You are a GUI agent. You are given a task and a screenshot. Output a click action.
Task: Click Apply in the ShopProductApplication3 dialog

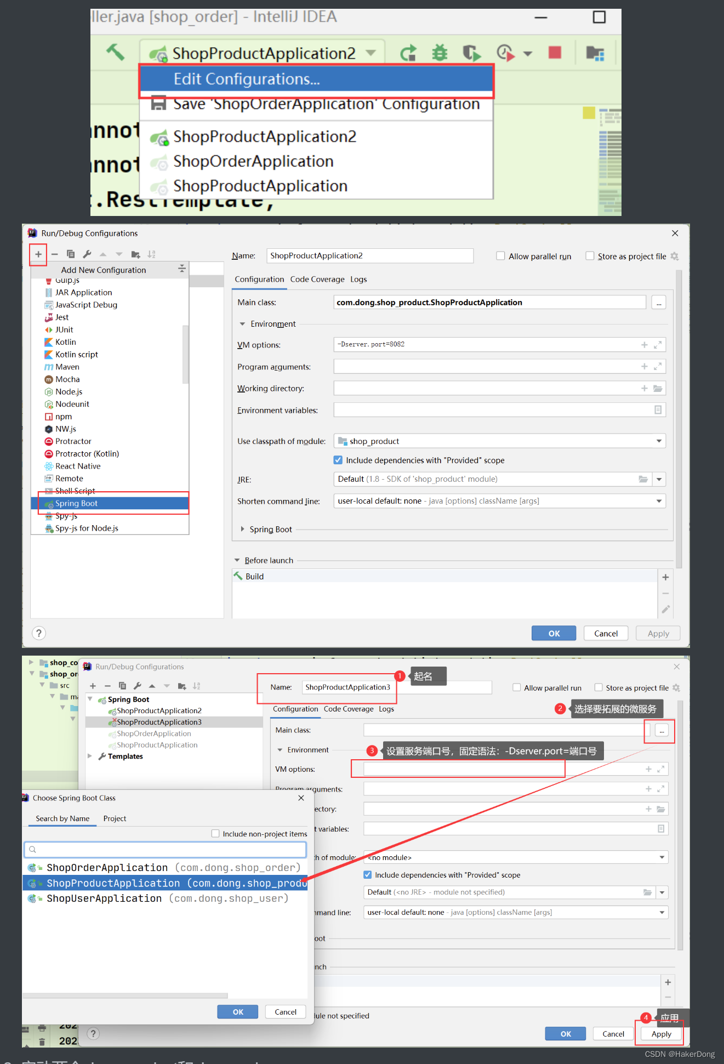pyautogui.click(x=661, y=1034)
